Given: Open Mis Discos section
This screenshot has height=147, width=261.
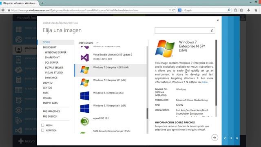Looking at the screenshot, I should tap(50, 116).
